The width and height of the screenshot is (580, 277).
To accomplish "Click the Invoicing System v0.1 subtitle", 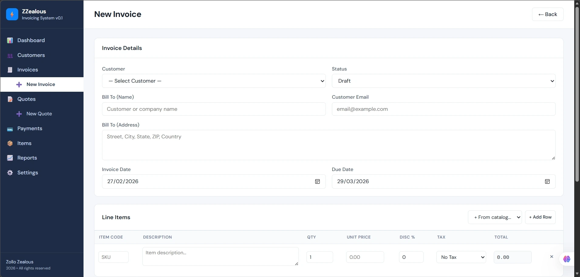I will click(x=42, y=18).
